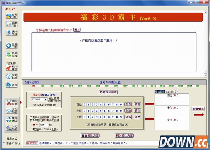
Task: Toggle number 0 in the 百位 row
Action: click(85, 104)
